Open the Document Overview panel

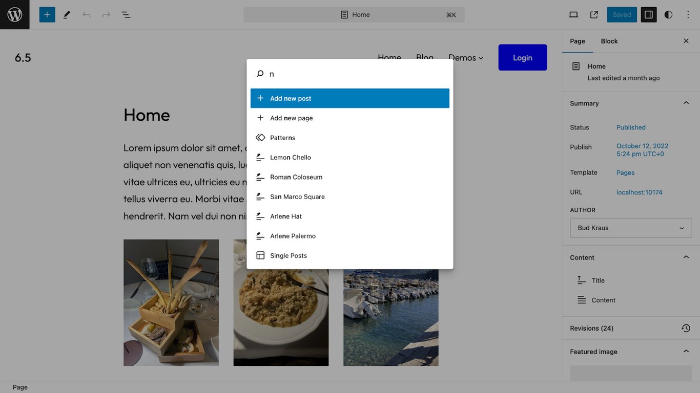click(x=126, y=14)
